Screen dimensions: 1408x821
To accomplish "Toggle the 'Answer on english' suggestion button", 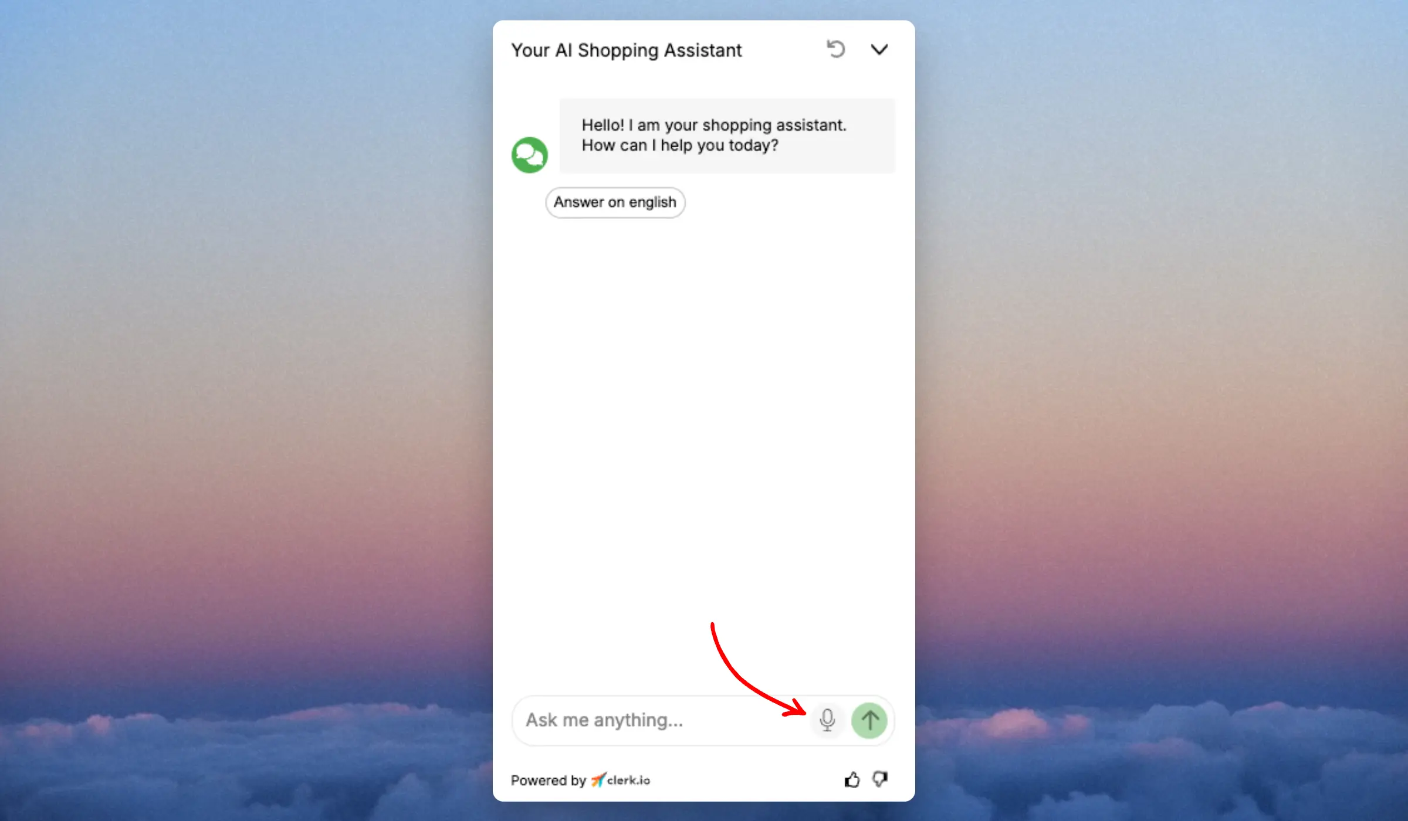I will 613,201.
